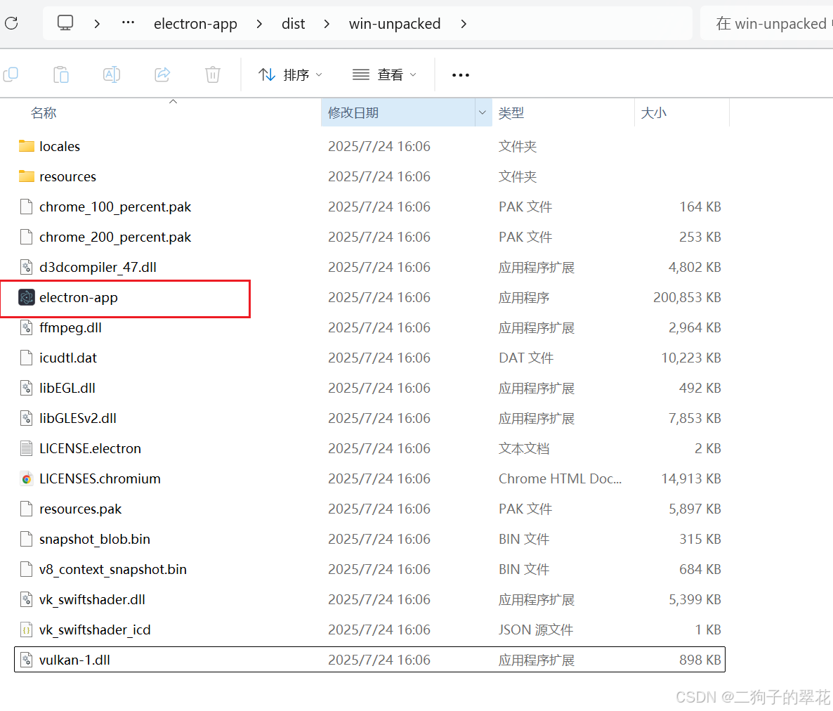
Task: Select the resources.pak file icon
Action: 26,509
